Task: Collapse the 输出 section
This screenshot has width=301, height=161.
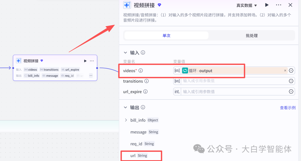Action: tap(125, 107)
